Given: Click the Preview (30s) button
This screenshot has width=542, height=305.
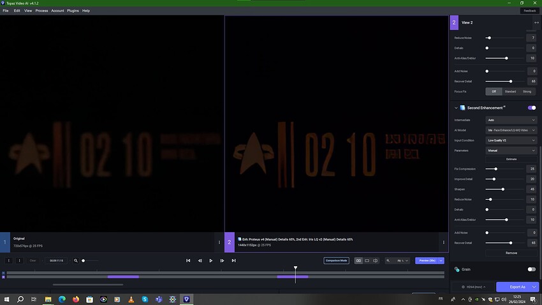Looking at the screenshot, I should click(427, 260).
